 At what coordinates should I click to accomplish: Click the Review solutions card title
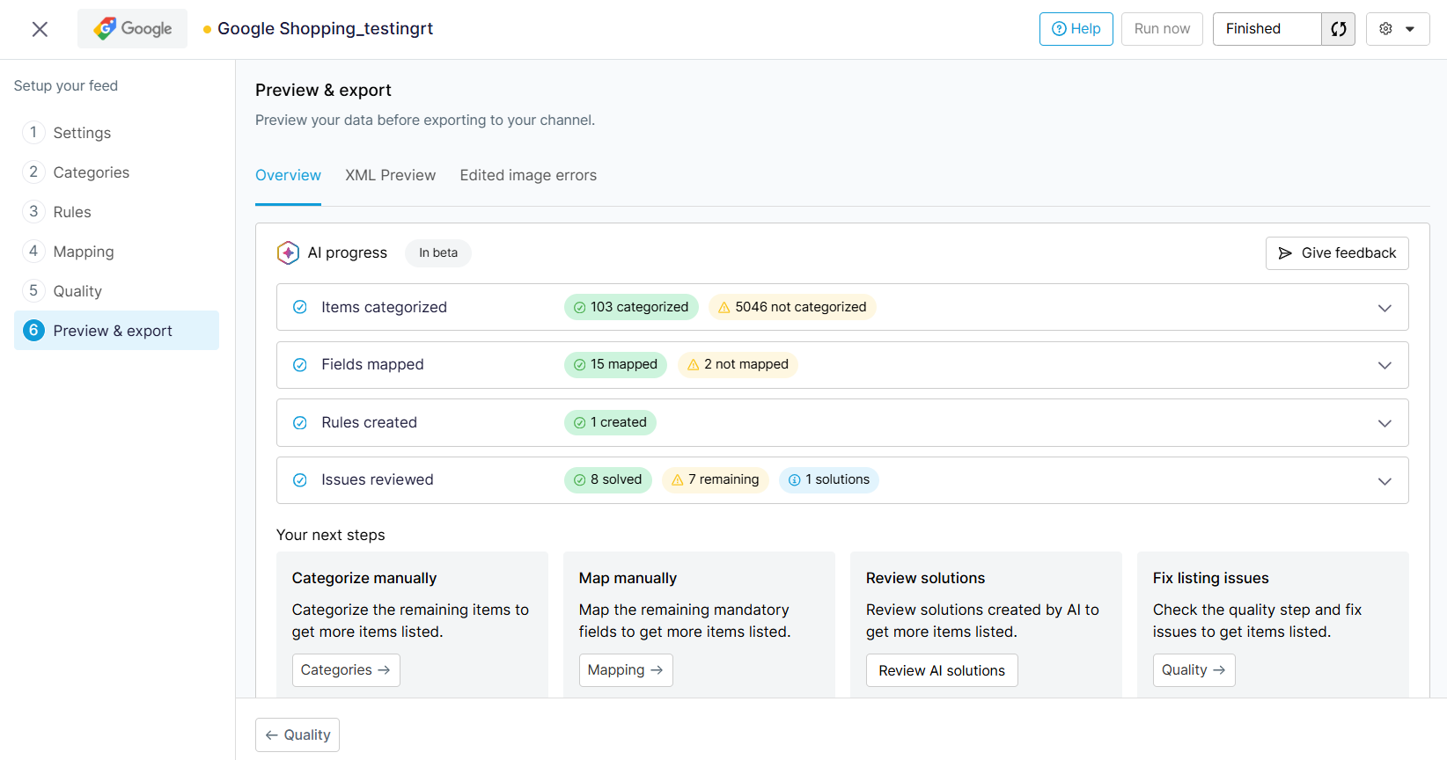(925, 578)
